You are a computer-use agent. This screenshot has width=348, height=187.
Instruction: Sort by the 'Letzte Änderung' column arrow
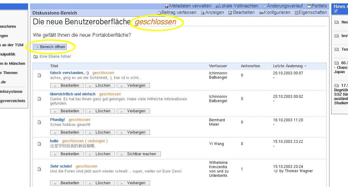(x=306, y=66)
